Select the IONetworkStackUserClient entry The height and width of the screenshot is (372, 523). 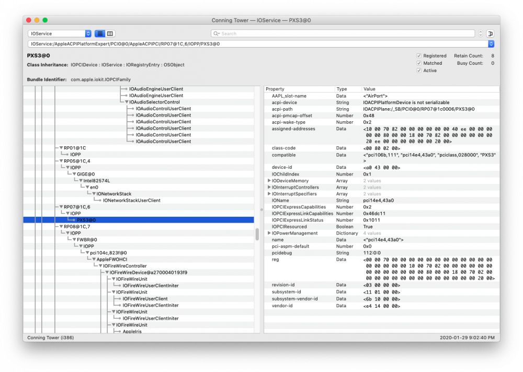pyautogui.click(x=131, y=200)
